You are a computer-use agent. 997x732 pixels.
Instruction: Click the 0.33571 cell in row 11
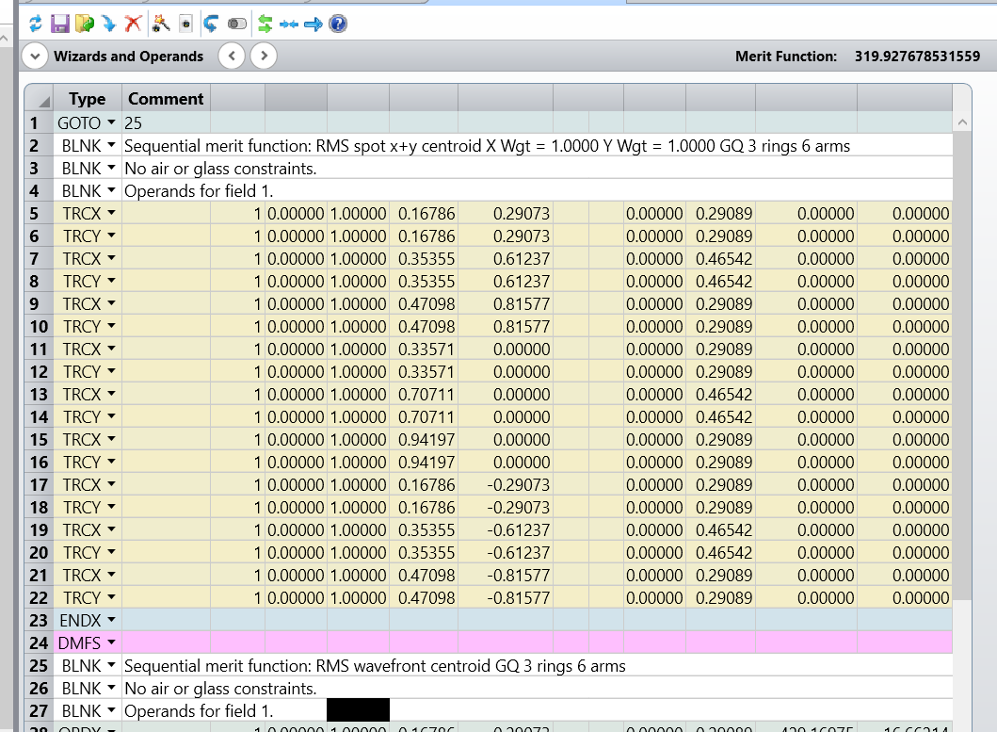(424, 349)
